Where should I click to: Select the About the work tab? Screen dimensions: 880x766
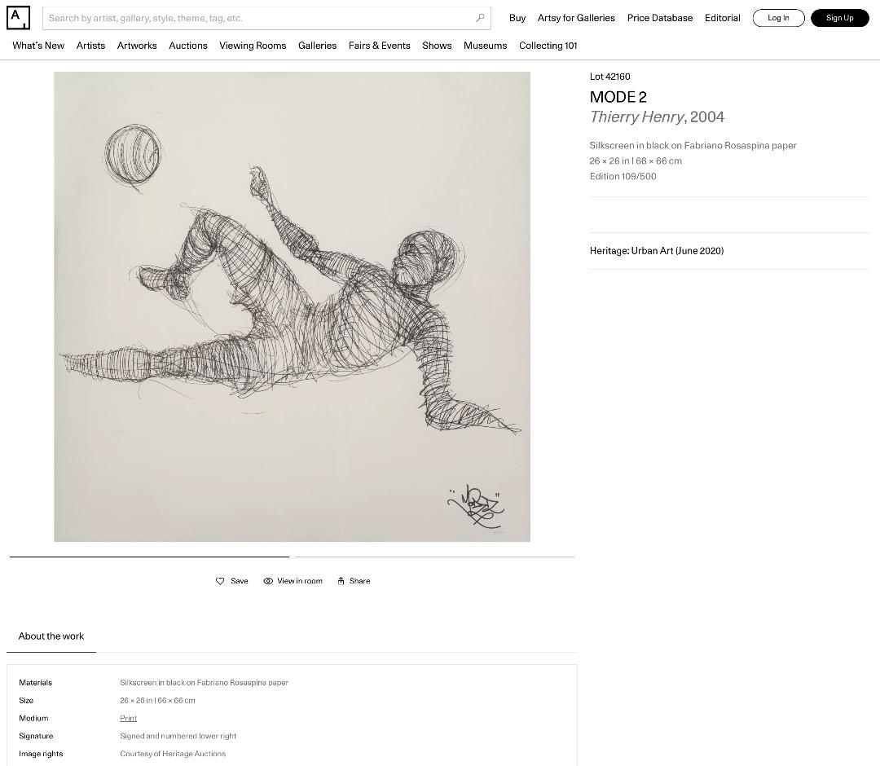(51, 636)
